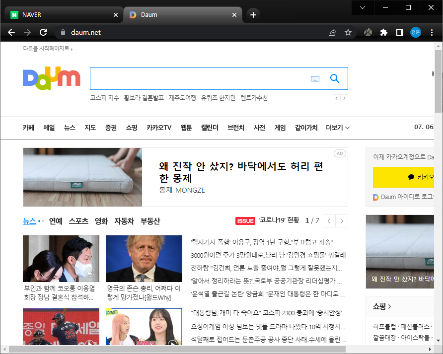Open the MONGZE mattress ad banner

185,177
